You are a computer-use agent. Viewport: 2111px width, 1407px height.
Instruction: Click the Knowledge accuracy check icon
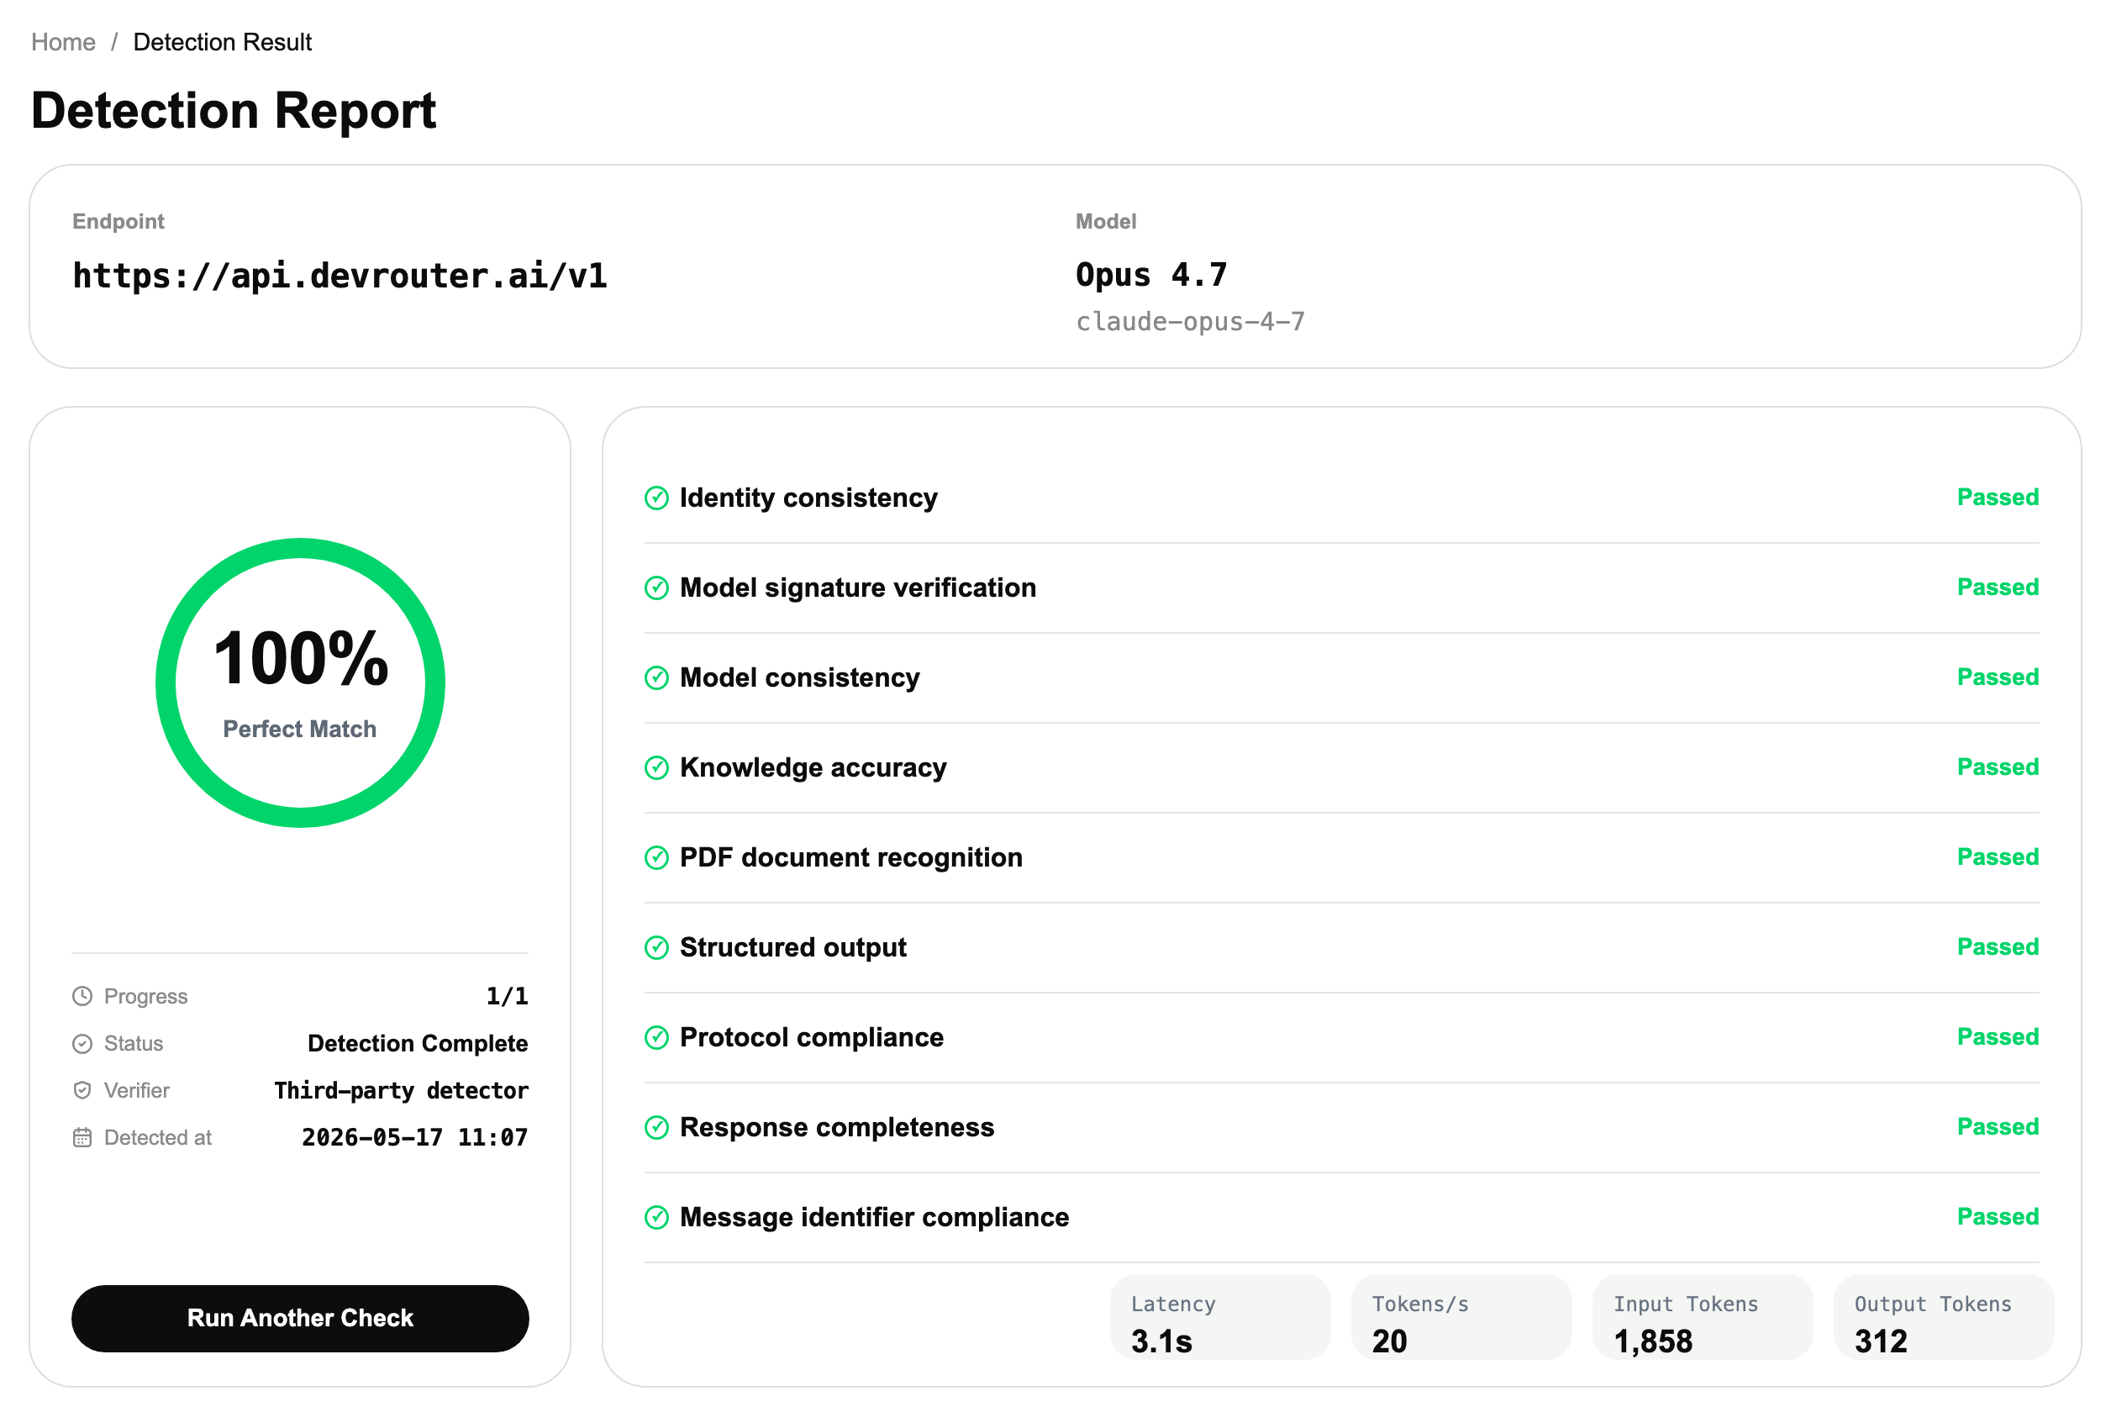point(656,767)
